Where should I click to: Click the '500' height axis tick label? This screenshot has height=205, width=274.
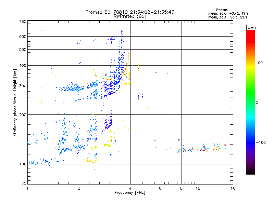coord(23,50)
